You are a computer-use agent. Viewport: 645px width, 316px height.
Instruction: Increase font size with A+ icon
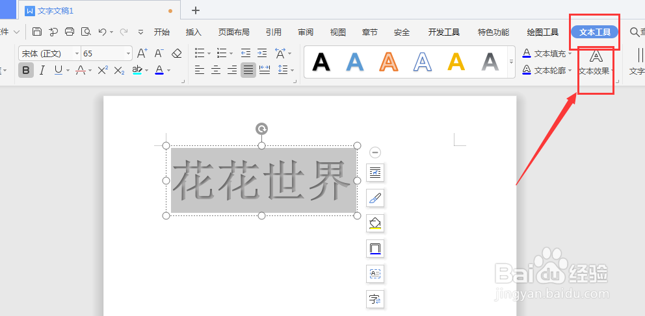pyautogui.click(x=142, y=53)
